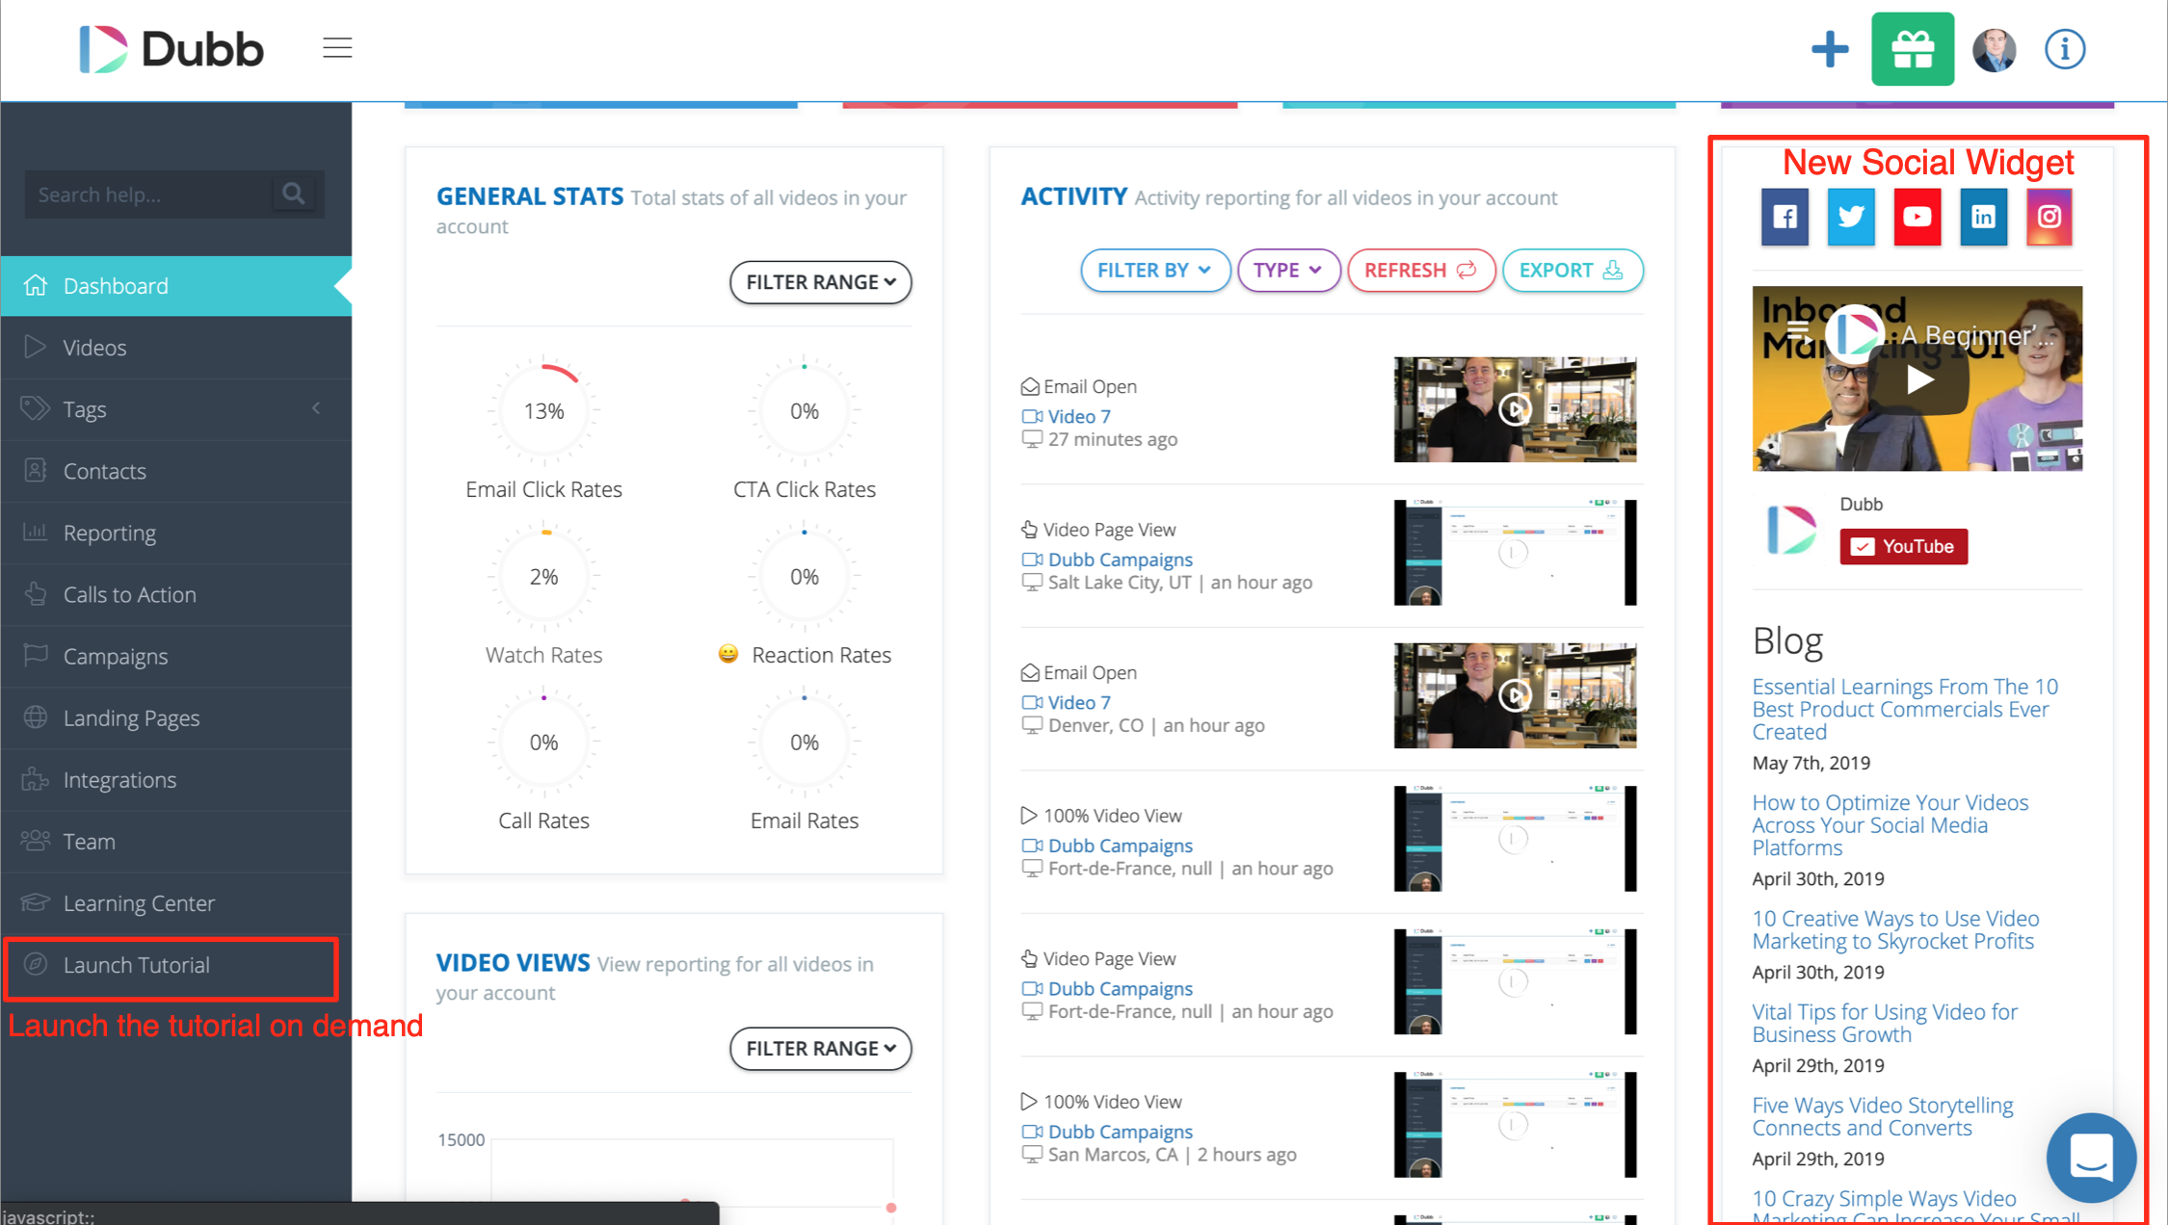The height and width of the screenshot is (1225, 2168).
Task: Click the info circle icon
Action: coord(2065,48)
